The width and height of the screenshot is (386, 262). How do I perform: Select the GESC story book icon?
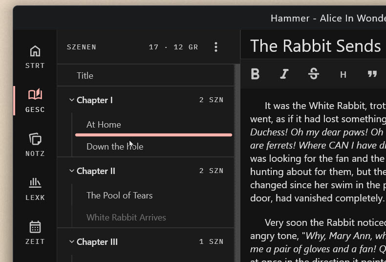35,101
